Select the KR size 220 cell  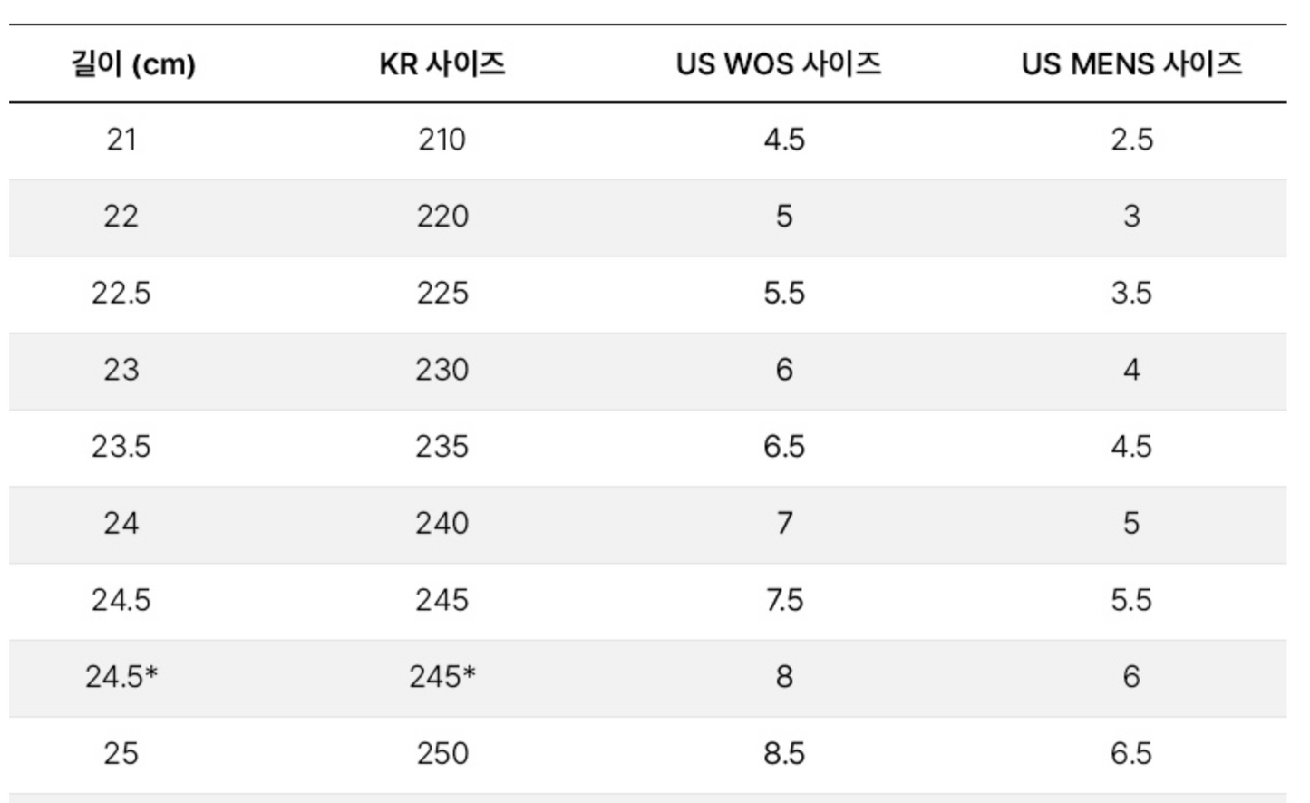point(442,217)
